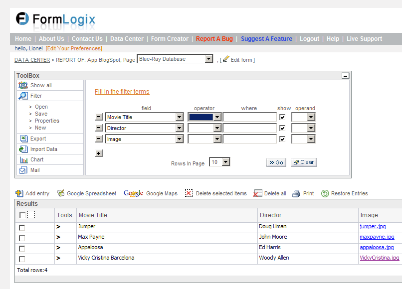Remove the Movie Title filter row

coord(99,117)
